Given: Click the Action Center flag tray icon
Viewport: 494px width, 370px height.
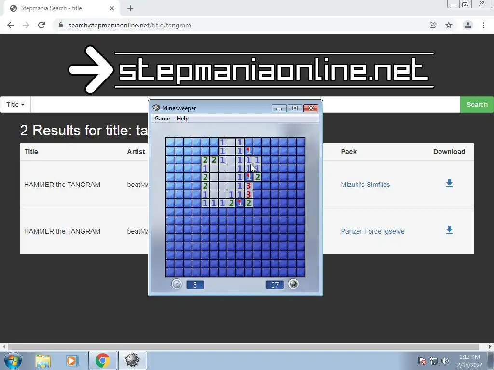Looking at the screenshot, I should 422,360.
